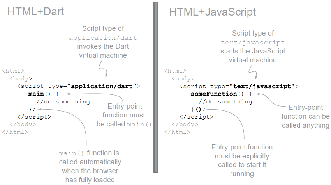
Task: Click the </script> tag in the Dart example
Action: coord(34,117)
